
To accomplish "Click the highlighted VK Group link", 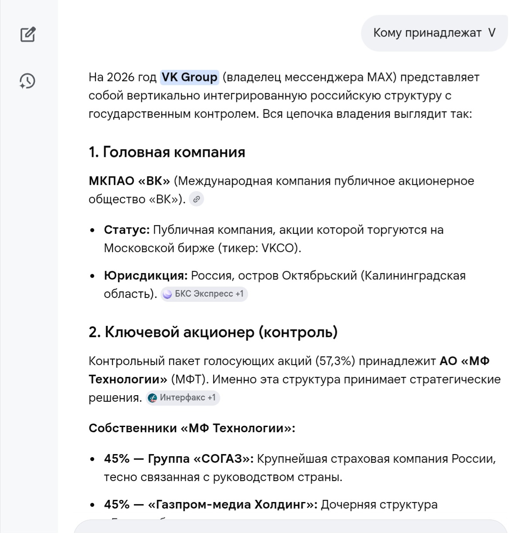I will point(189,77).
